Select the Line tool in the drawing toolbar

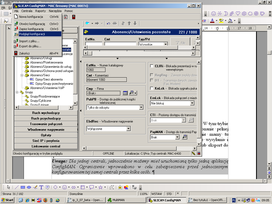click(x=17, y=187)
